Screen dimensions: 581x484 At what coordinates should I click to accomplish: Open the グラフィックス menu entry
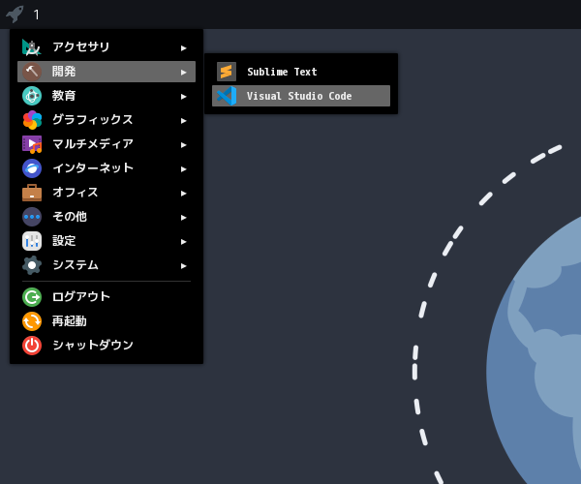pos(107,120)
